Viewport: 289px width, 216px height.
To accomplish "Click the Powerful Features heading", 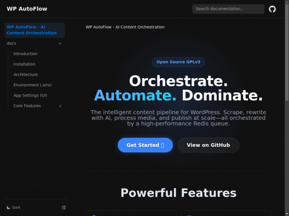I will (178, 193).
